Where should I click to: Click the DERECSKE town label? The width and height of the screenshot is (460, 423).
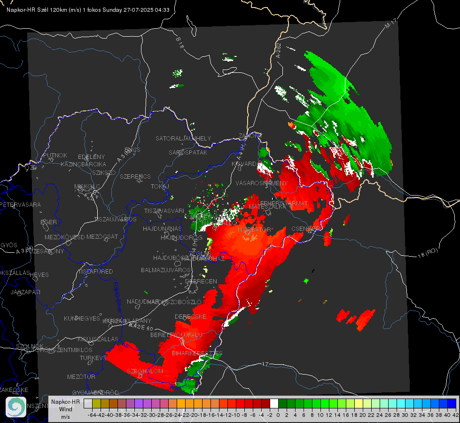190,317
